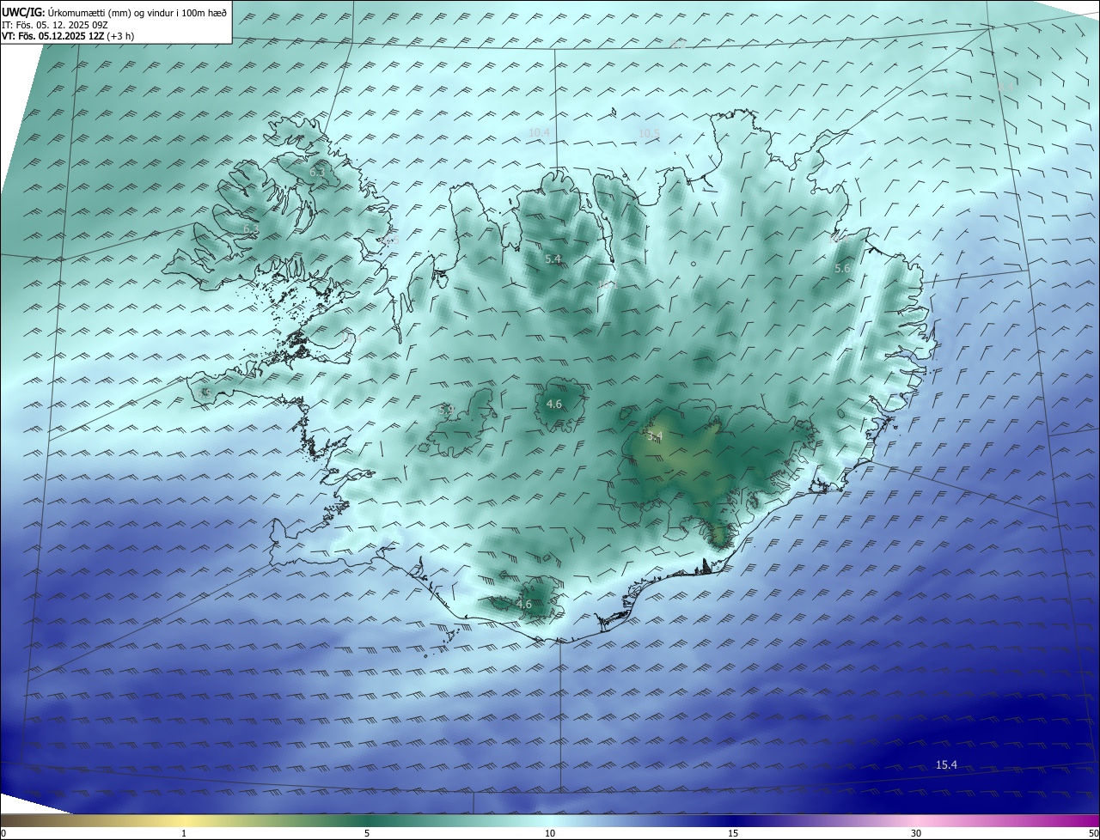Click the 15.4 value label in the dark blue sea
This screenshot has height=840, width=1100.
tap(946, 764)
